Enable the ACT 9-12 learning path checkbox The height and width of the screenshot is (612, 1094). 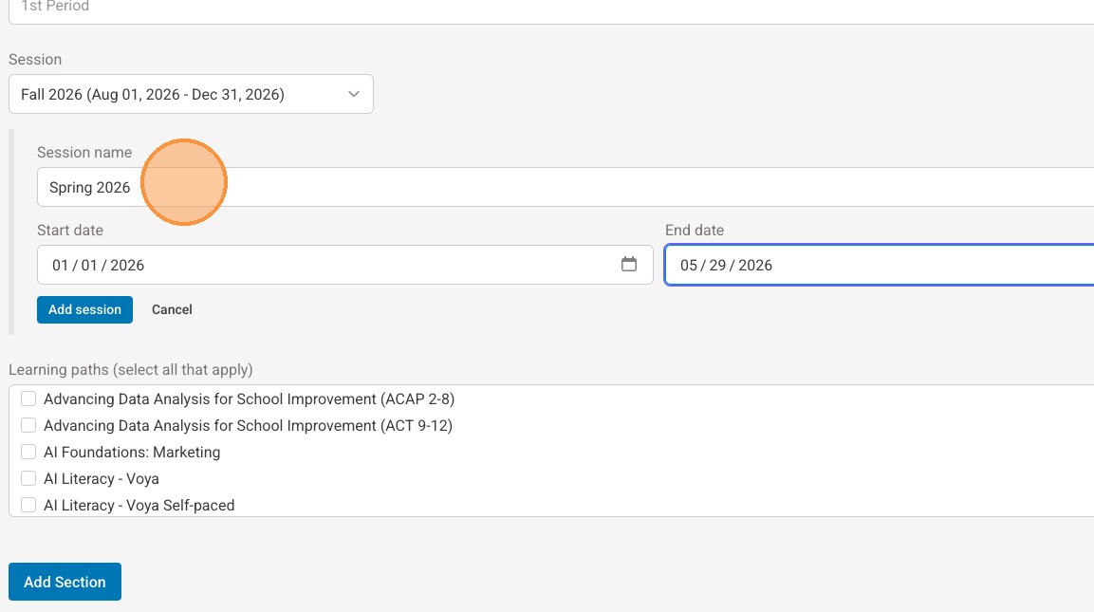28,426
